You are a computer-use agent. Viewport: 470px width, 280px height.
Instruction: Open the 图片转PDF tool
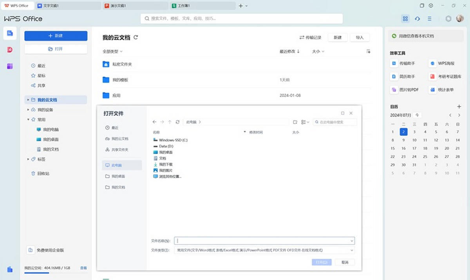(x=407, y=90)
